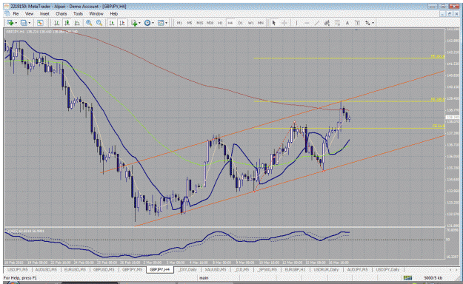Open the Tools menu
This screenshot has width=463, height=284.
(78, 13)
